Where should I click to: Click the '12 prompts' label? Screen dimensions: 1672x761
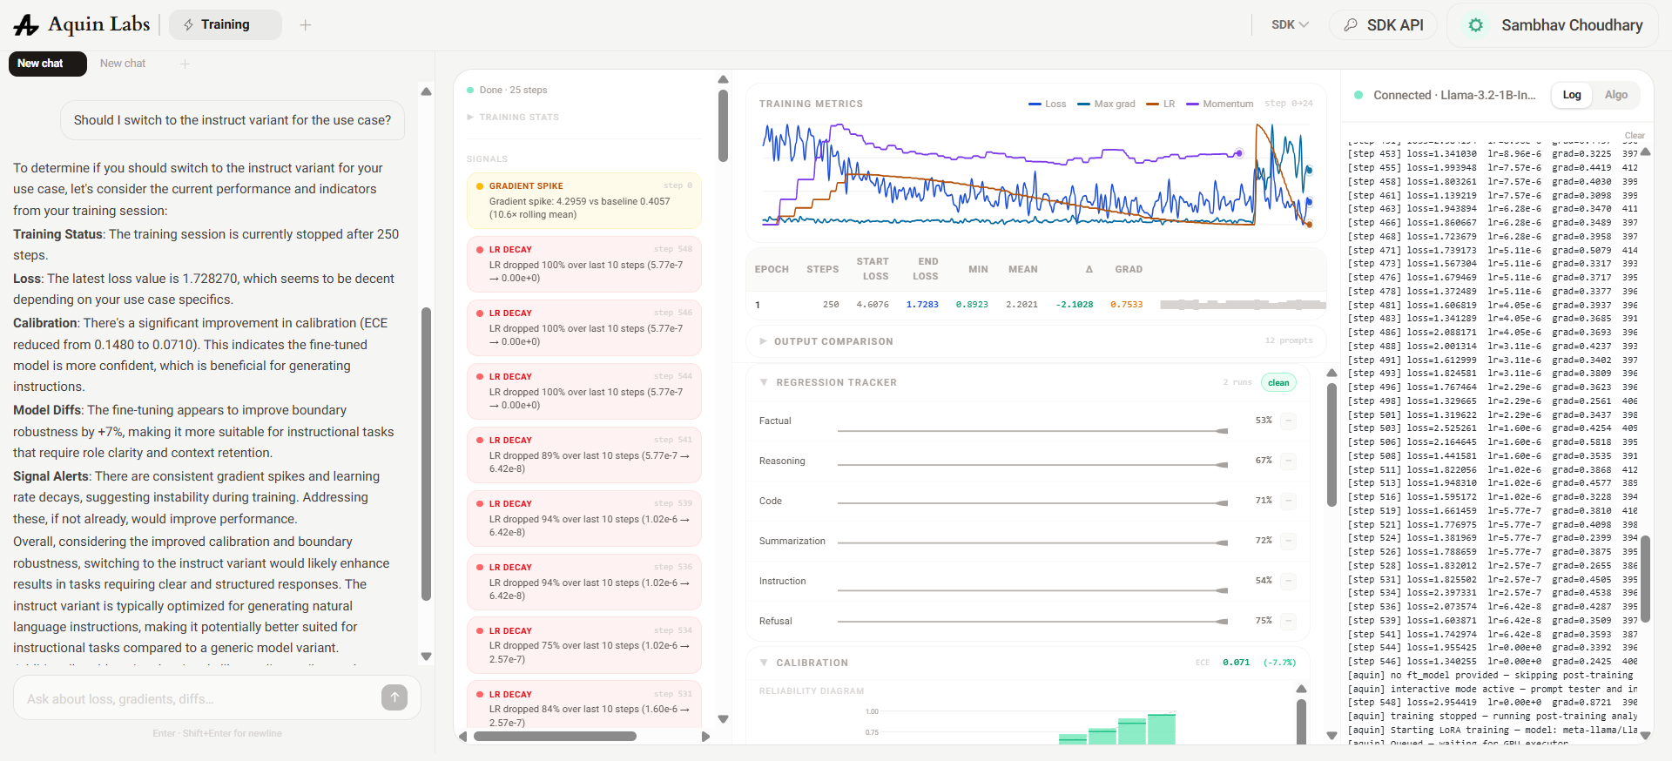click(x=1289, y=340)
